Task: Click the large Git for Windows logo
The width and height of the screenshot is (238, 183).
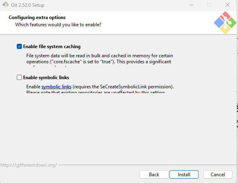Action: (225, 23)
